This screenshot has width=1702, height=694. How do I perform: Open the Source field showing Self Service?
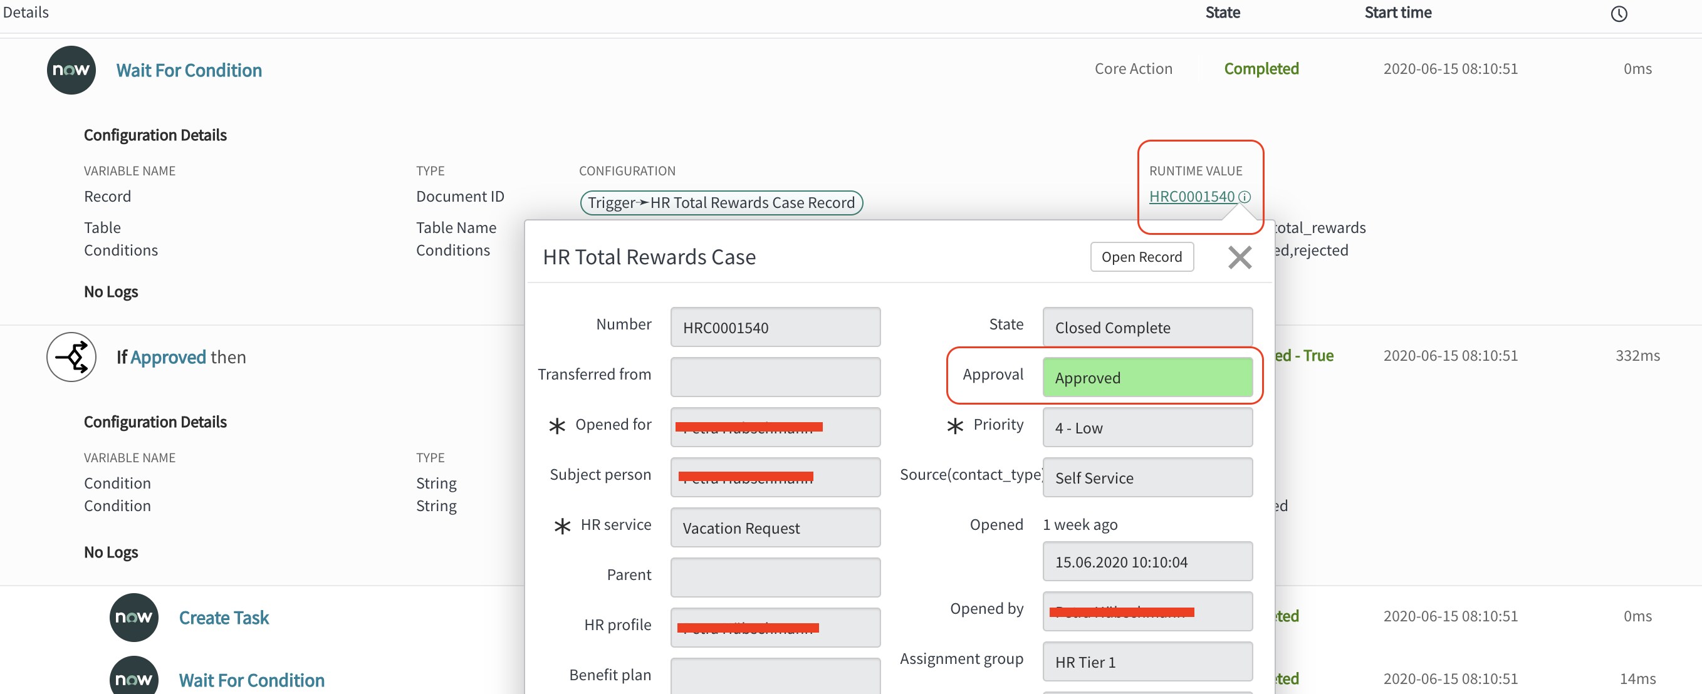click(x=1147, y=477)
